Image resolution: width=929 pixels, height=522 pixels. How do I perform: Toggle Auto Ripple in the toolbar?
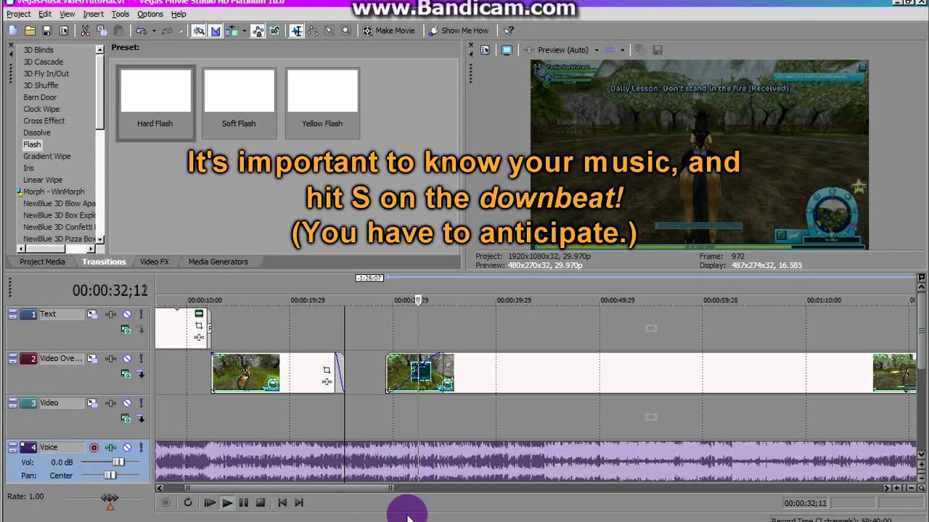[232, 30]
